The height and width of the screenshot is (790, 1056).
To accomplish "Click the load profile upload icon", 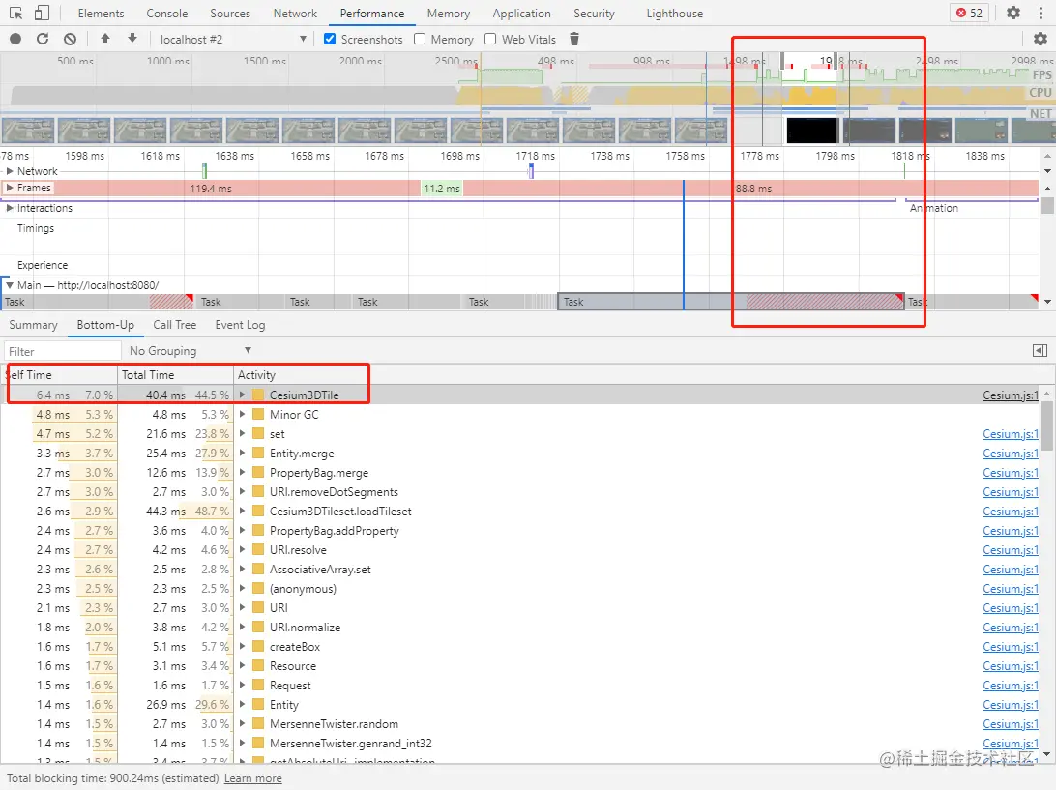I will [x=105, y=39].
